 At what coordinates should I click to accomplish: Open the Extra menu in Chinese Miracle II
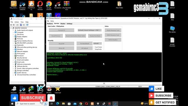pos(52,21)
